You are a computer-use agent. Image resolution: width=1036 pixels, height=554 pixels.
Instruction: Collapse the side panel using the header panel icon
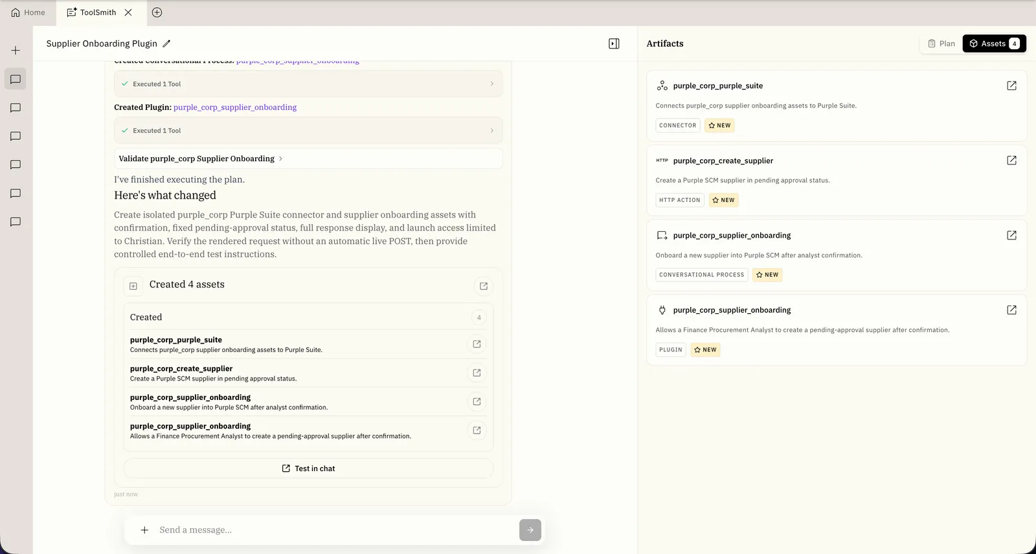(614, 43)
